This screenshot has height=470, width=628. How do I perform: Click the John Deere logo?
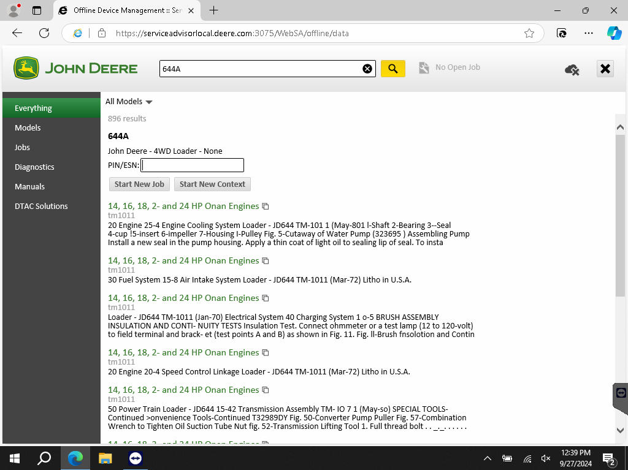(x=76, y=68)
